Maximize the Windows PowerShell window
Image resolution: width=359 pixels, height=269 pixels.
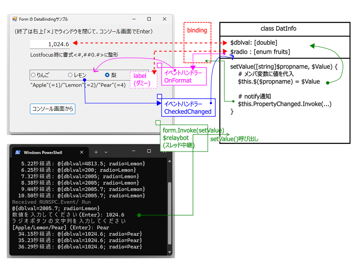(x=149, y=151)
